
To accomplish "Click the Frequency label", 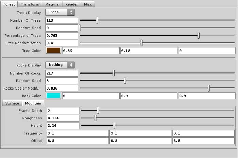I will coord(33,133).
